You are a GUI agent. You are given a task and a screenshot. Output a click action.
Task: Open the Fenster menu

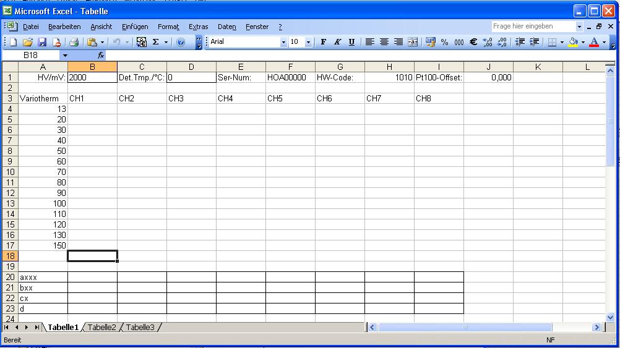[x=257, y=27]
